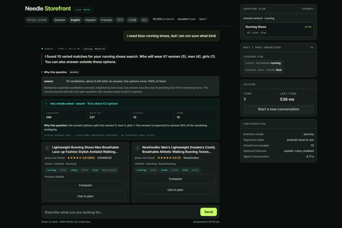Viewport: 342px width, 228px height.
Task: Compare the Lightweight Running Shoes Men product
Action: pos(85,185)
